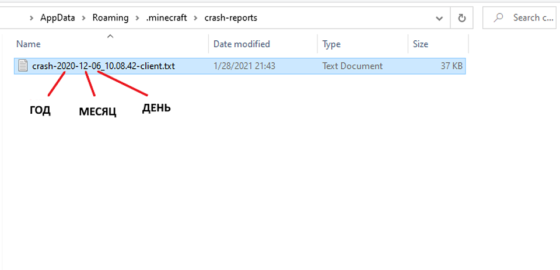The height and width of the screenshot is (270, 560).
Task: Sort by Type column header
Action: (x=362, y=44)
